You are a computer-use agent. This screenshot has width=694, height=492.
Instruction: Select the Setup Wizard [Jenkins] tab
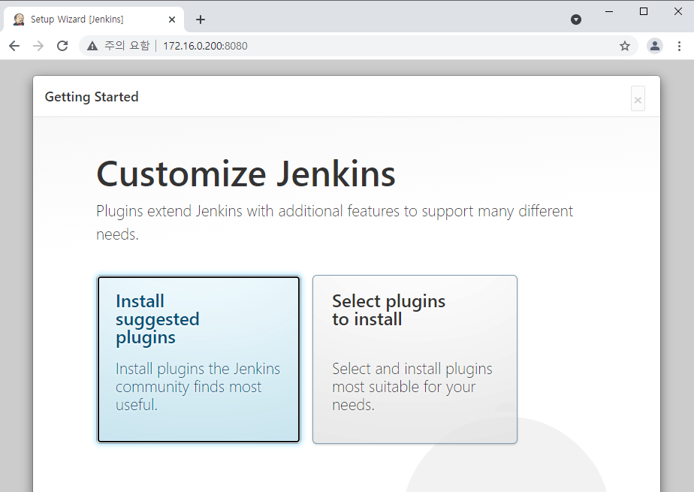pos(94,20)
